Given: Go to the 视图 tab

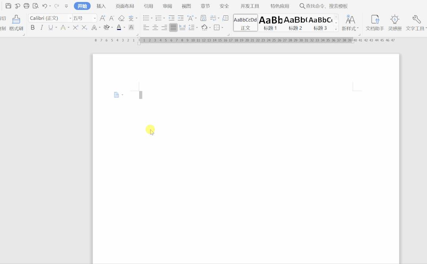Looking at the screenshot, I should [x=186, y=6].
